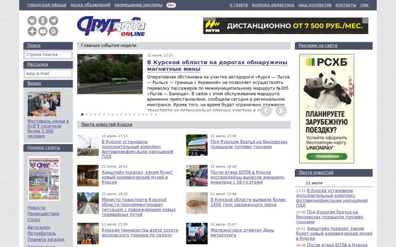Go to Потребитель section in sidebar
396x247 pixels.
(42, 233)
